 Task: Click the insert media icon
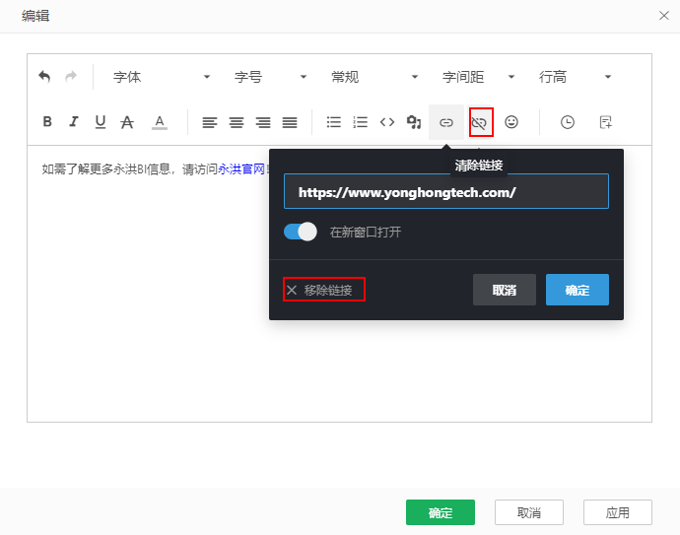point(414,122)
